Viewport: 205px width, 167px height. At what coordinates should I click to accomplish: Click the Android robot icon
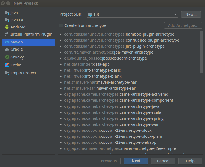pos(7,27)
